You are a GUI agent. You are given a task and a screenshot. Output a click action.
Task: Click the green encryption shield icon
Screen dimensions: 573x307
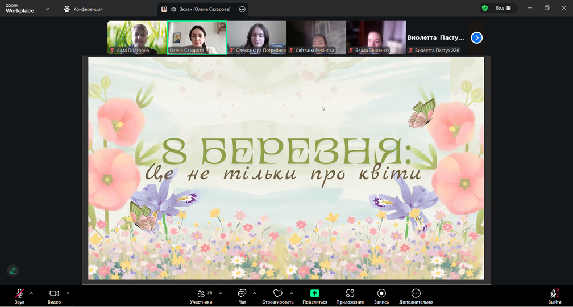click(484, 9)
